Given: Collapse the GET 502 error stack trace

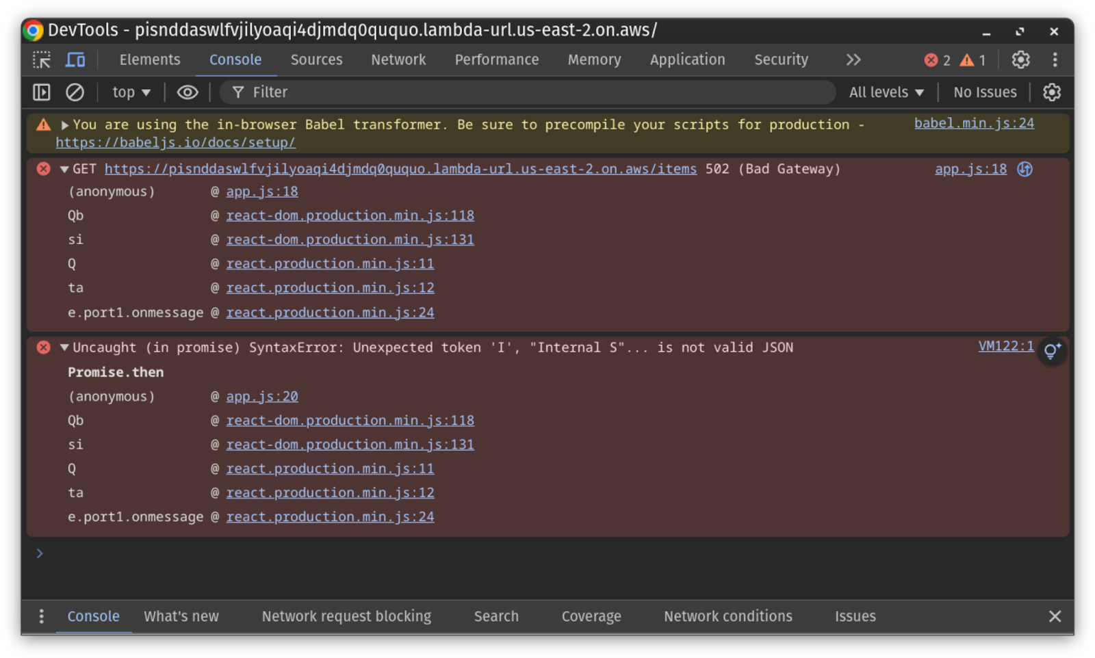Looking at the screenshot, I should [64, 170].
